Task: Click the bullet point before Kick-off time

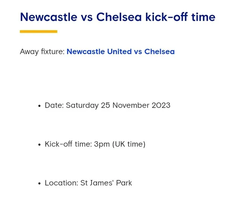Action: tap(40, 145)
